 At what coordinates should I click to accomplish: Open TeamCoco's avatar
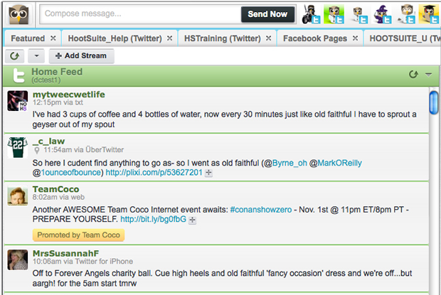click(x=18, y=195)
